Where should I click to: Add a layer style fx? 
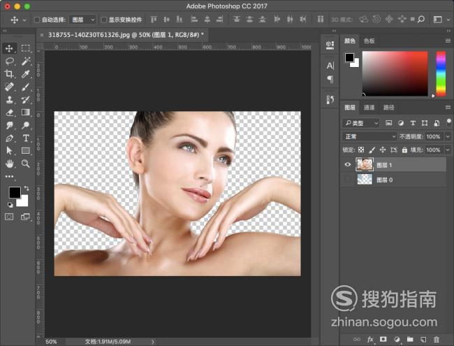click(370, 339)
